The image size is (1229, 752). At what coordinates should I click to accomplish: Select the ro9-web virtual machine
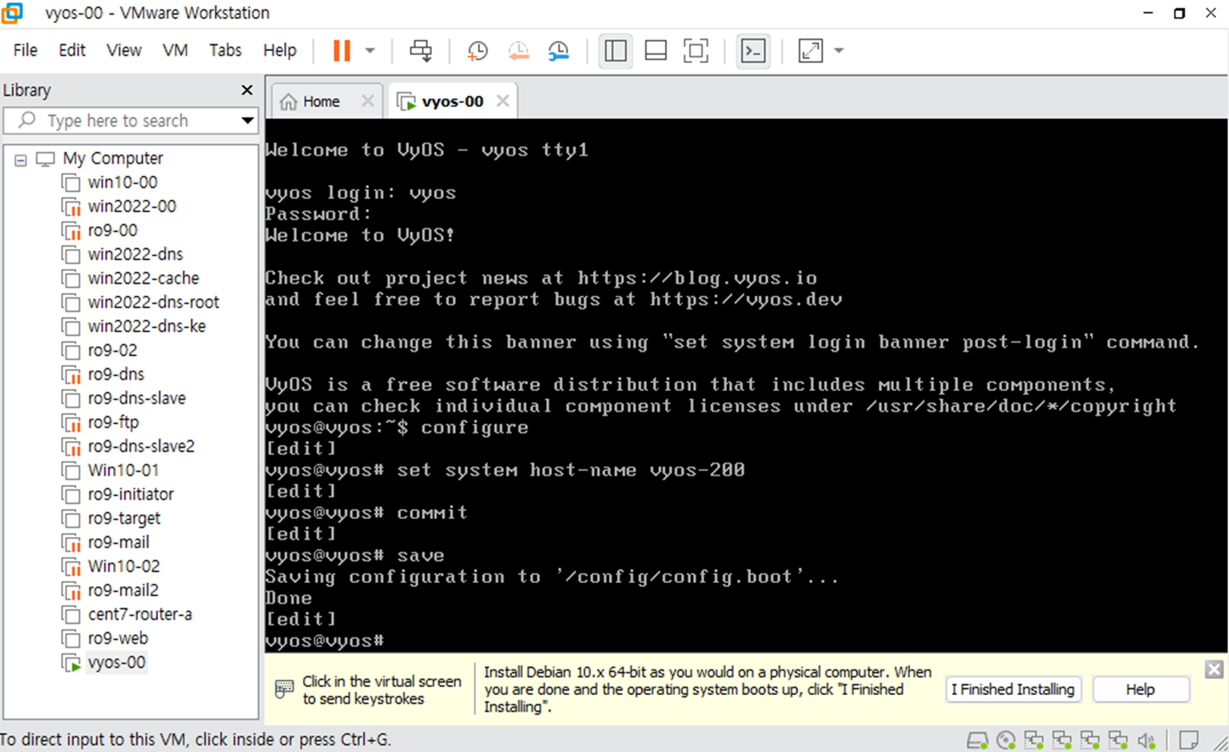tap(117, 638)
